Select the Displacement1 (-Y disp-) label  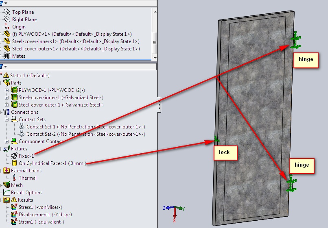[x=45, y=215]
